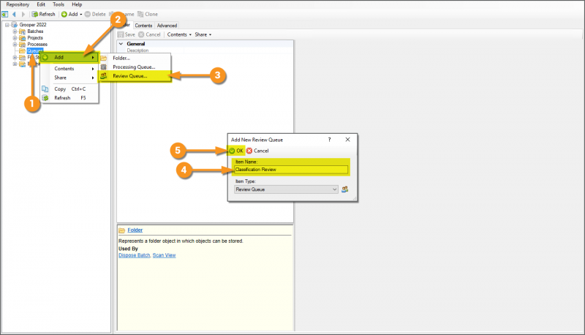The image size is (585, 335).
Task: Choose Add in the context menu
Action: point(69,58)
